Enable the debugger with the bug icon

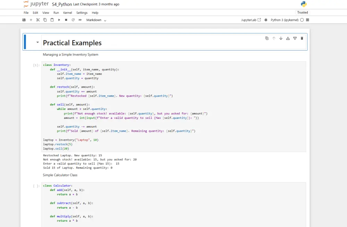(266, 20)
